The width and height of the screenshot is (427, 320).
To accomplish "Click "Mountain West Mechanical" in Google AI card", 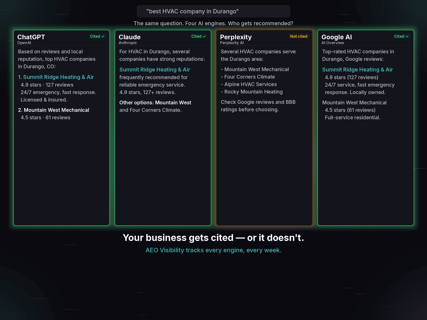I will point(354,103).
